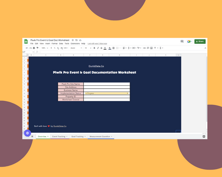Viewport: 222px width, 177px height.
Task: Check the cloud save status icon
Action: [x=80, y=40]
